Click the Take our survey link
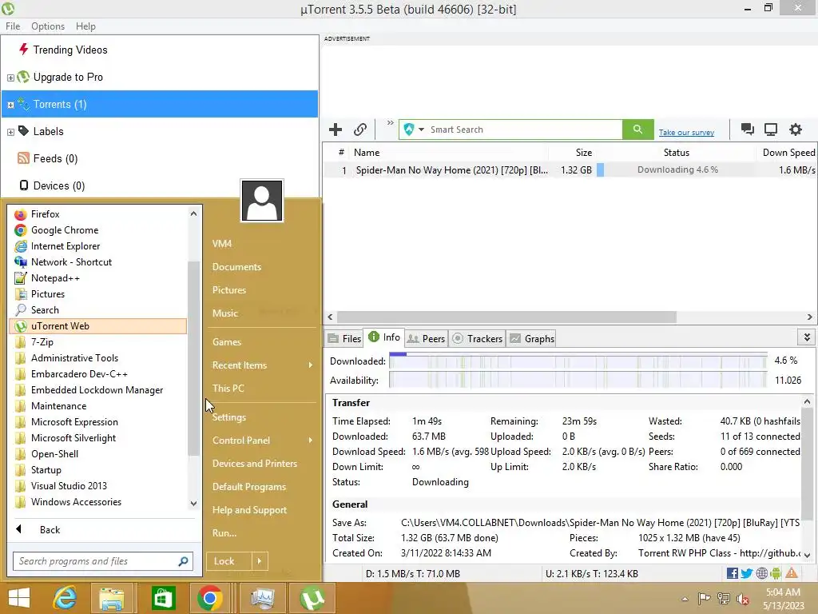Screen dimensions: 818x614 pyautogui.click(x=686, y=133)
